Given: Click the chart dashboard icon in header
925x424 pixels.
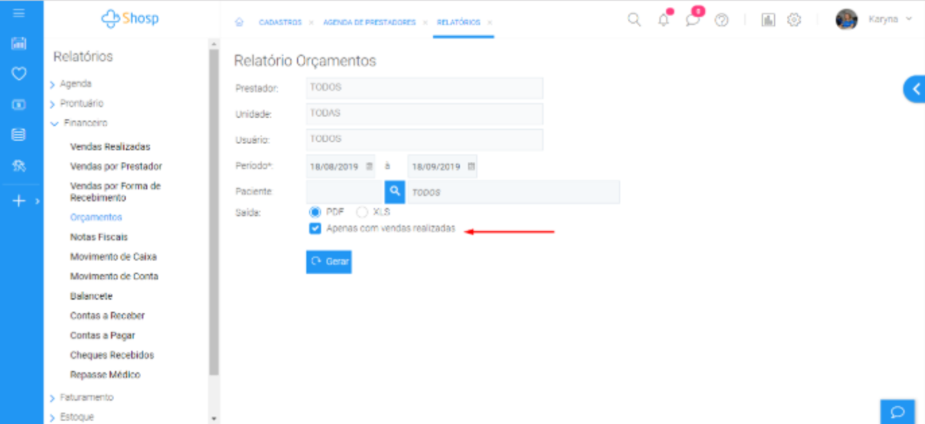Looking at the screenshot, I should tap(768, 20).
